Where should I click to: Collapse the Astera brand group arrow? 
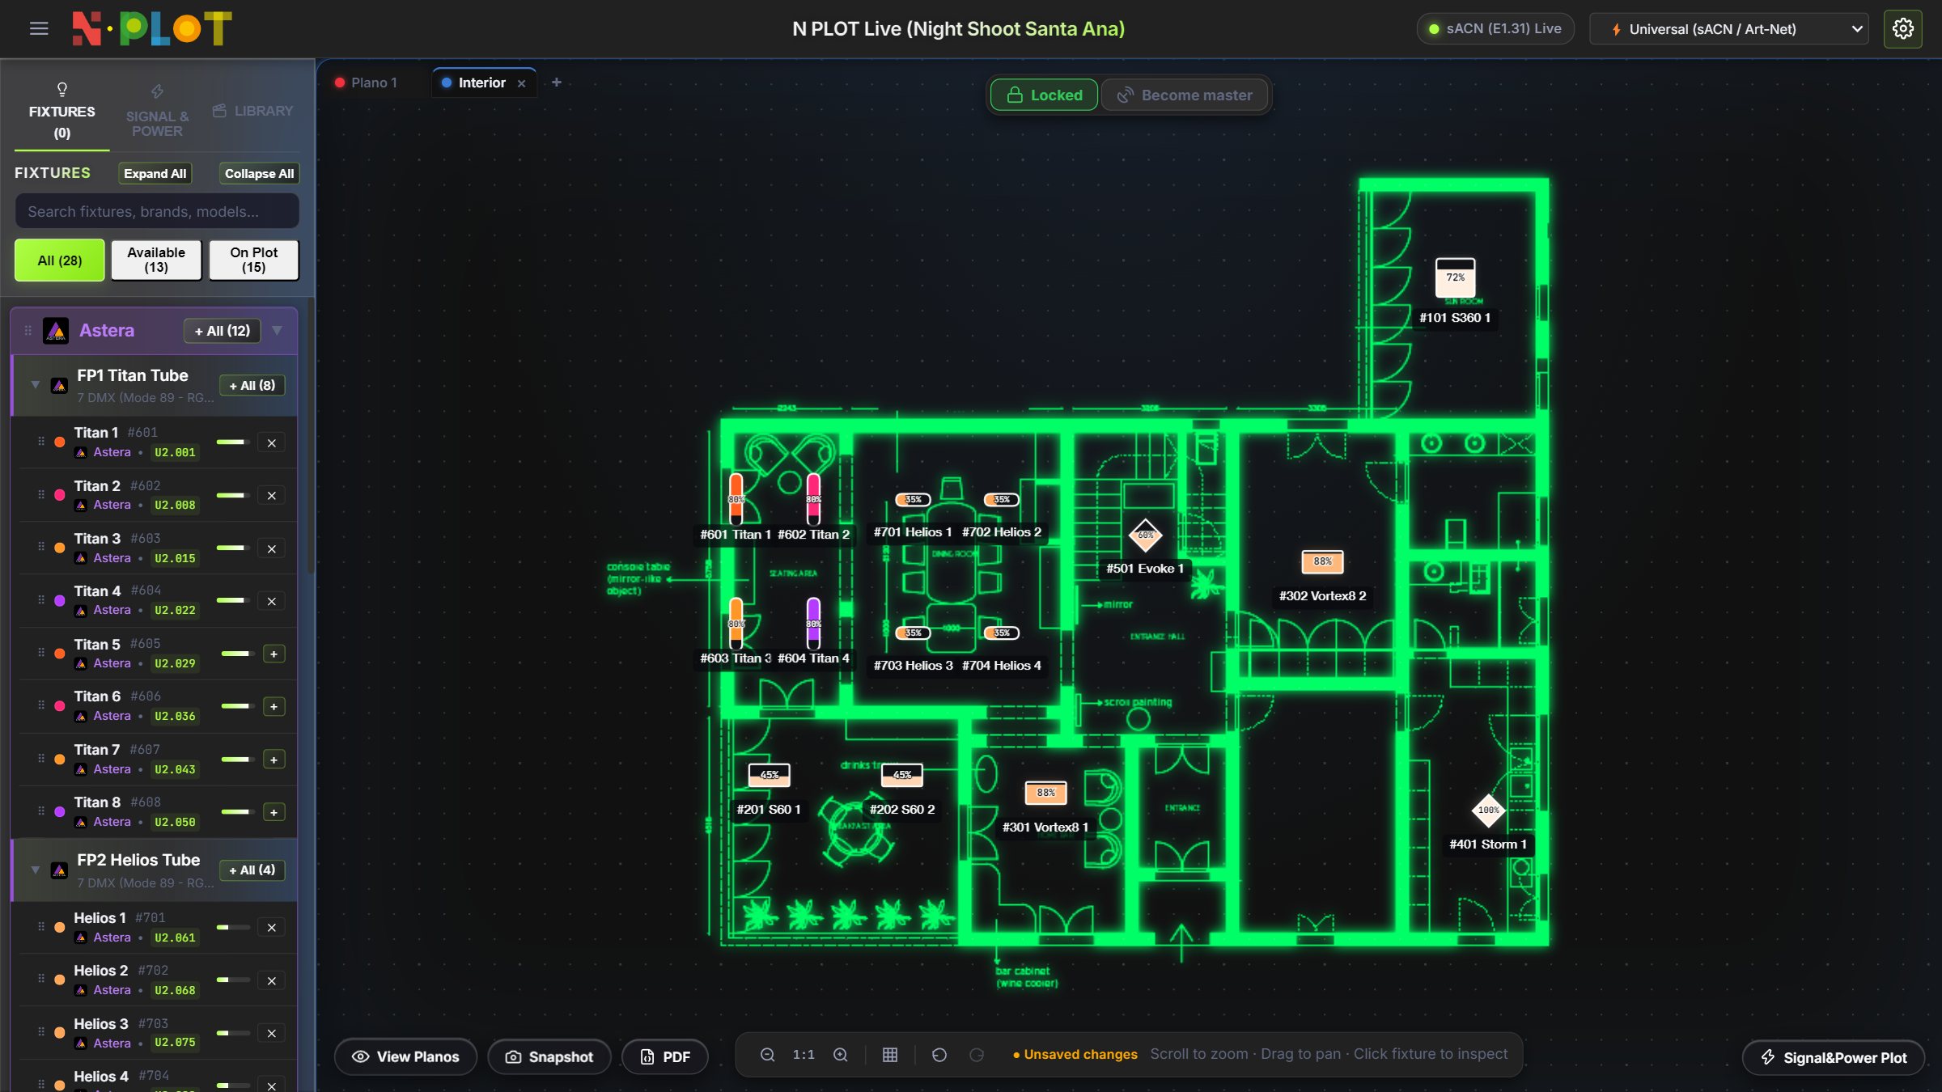pos(278,331)
